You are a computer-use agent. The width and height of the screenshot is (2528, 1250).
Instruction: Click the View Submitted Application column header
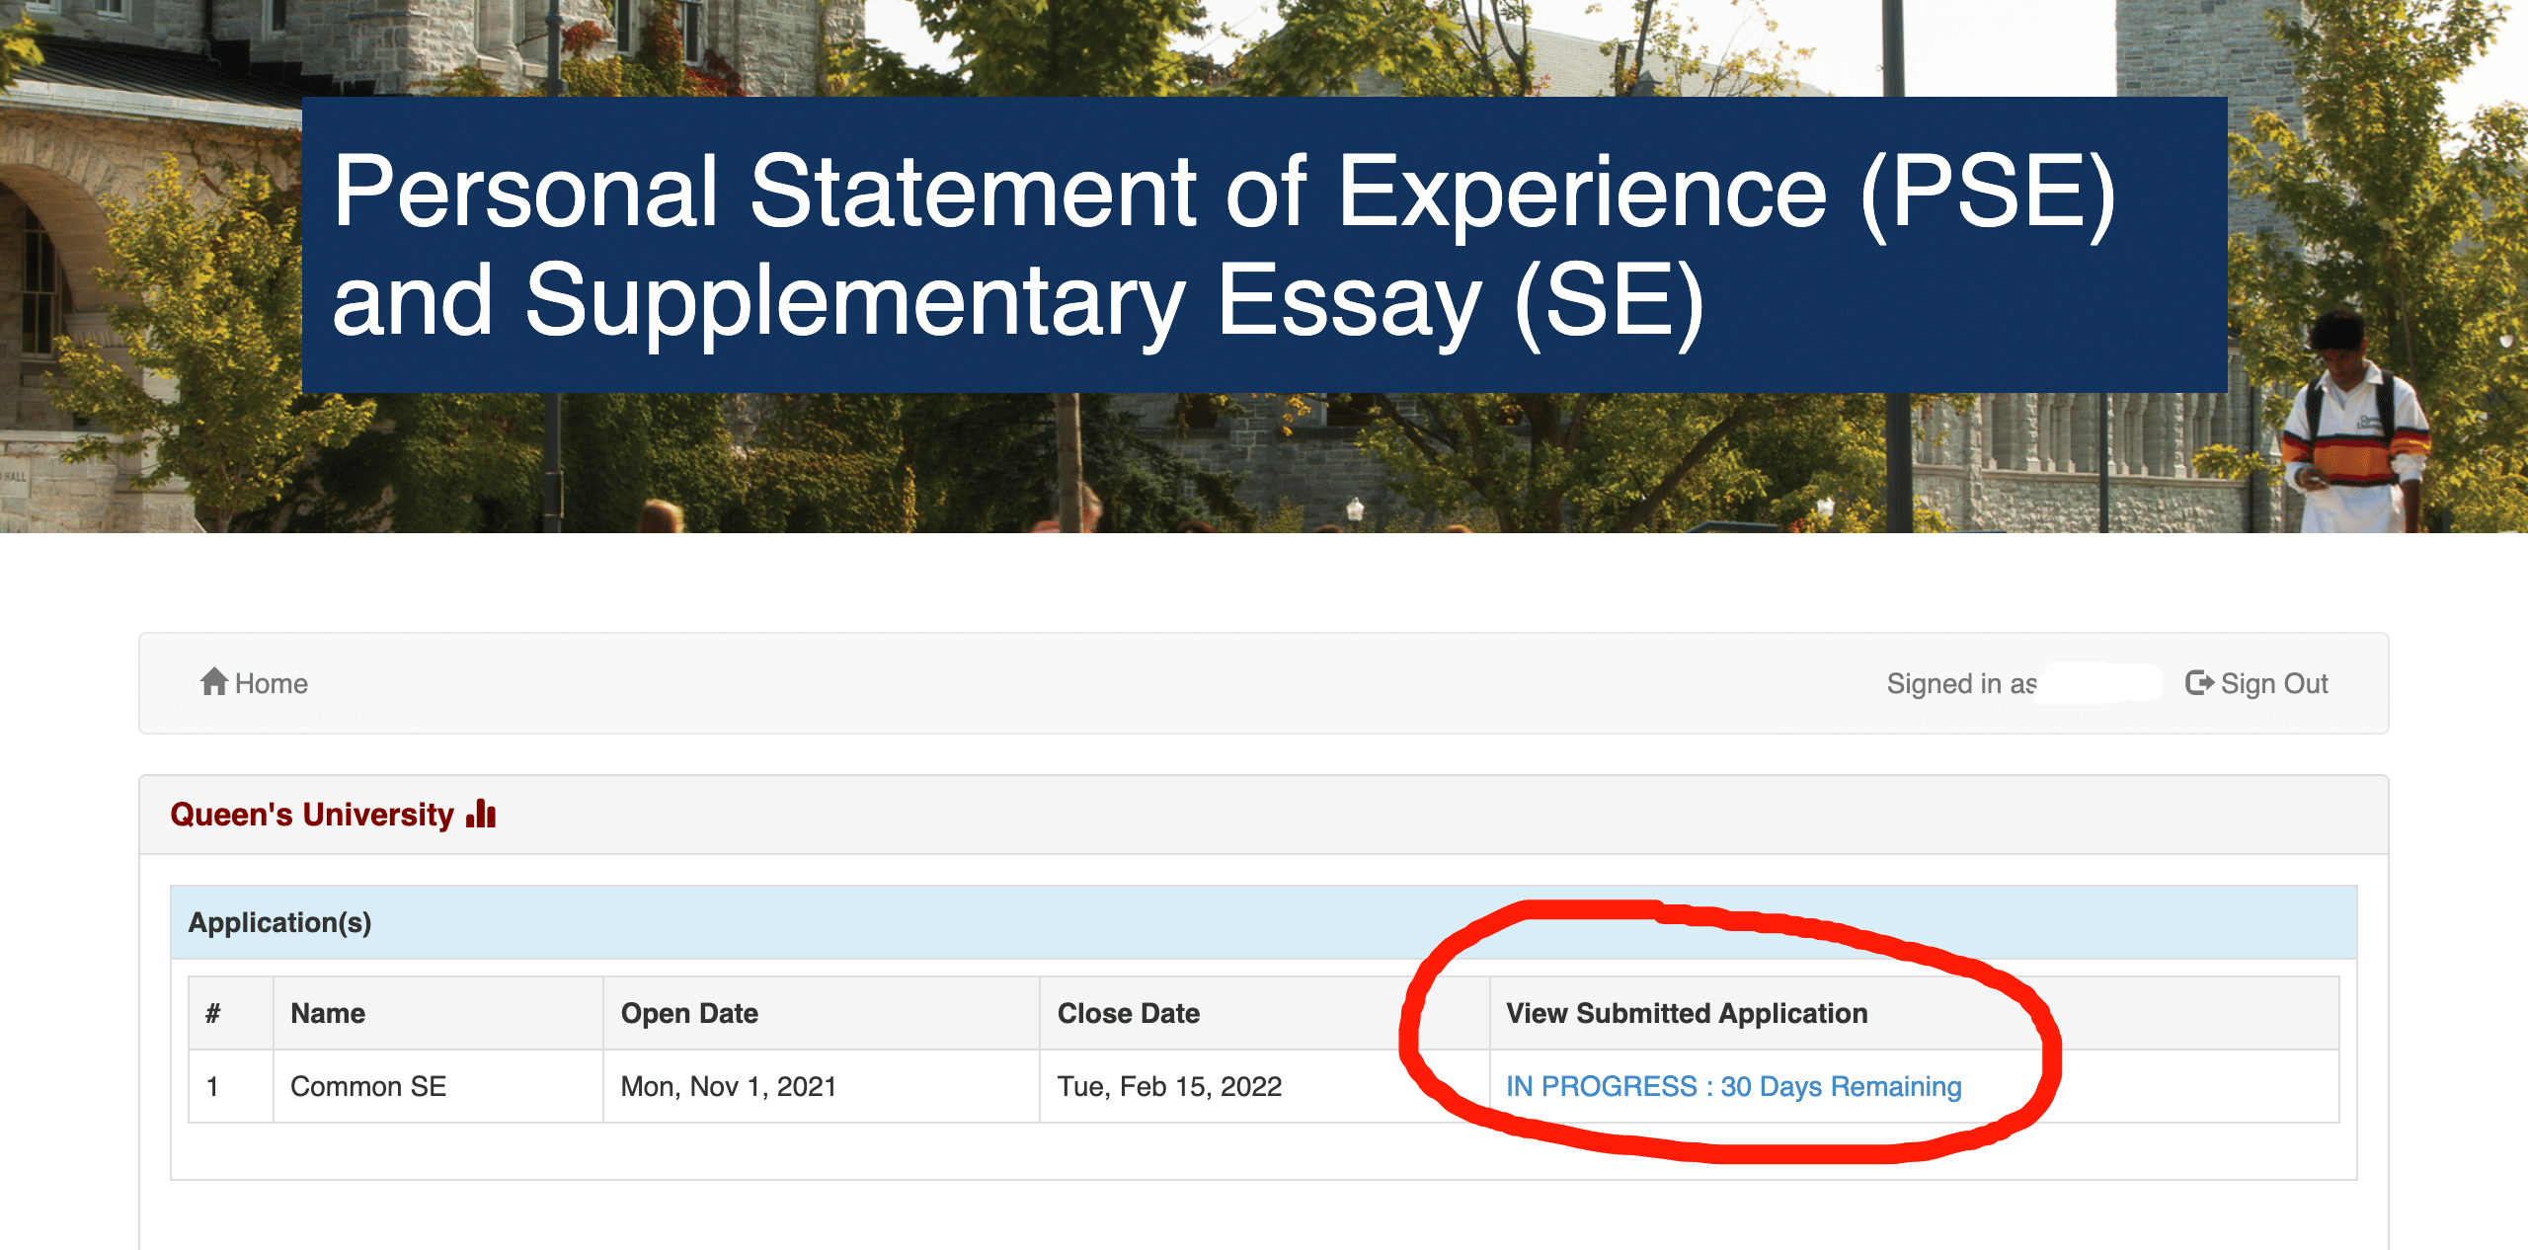click(x=1687, y=1013)
